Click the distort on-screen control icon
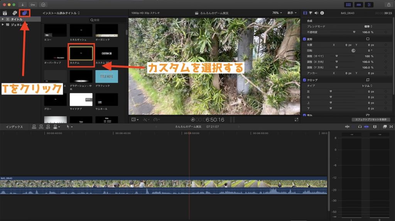The image size is (395, 221). pos(368,115)
